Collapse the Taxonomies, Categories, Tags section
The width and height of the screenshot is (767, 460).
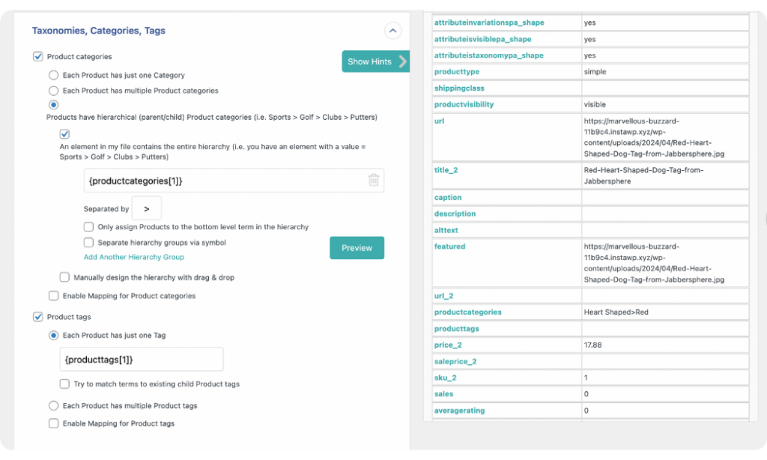click(x=392, y=31)
